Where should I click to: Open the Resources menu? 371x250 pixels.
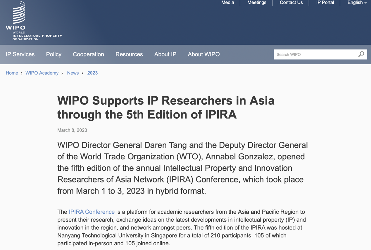point(129,54)
